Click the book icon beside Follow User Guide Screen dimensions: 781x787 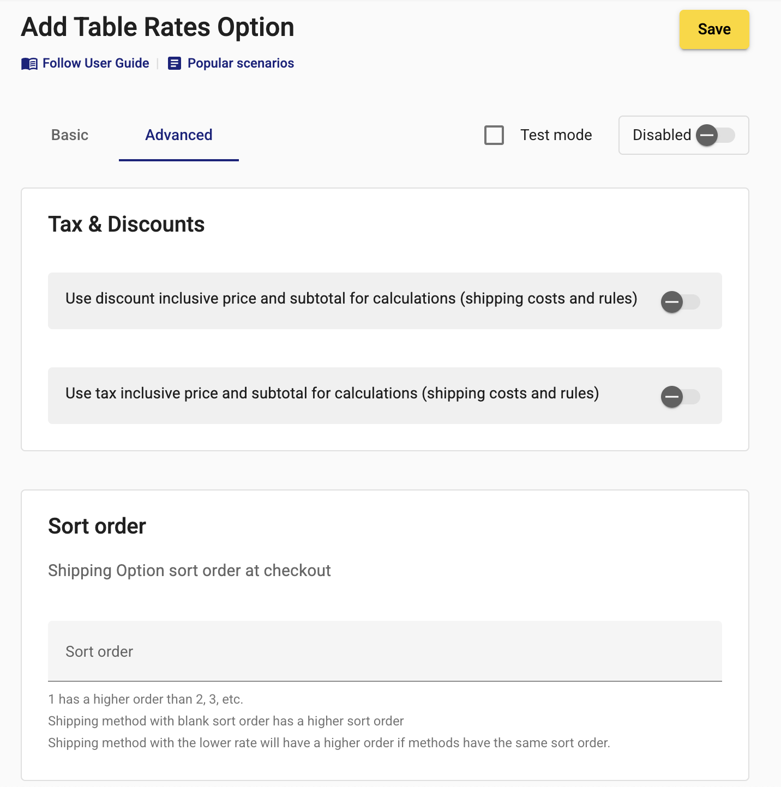[29, 64]
